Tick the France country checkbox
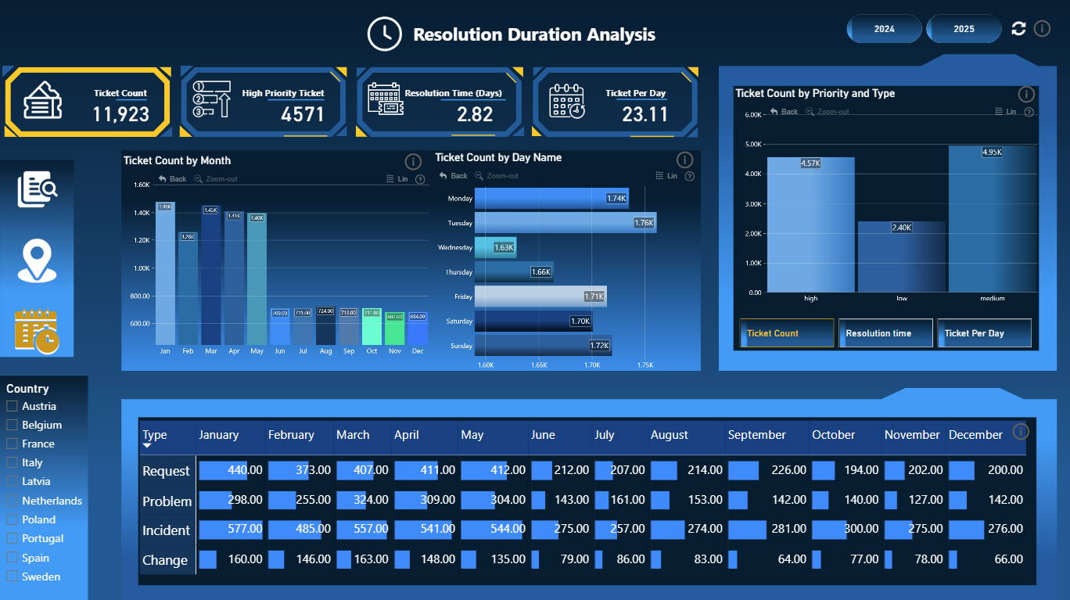Image resolution: width=1070 pixels, height=600 pixels. click(x=12, y=444)
